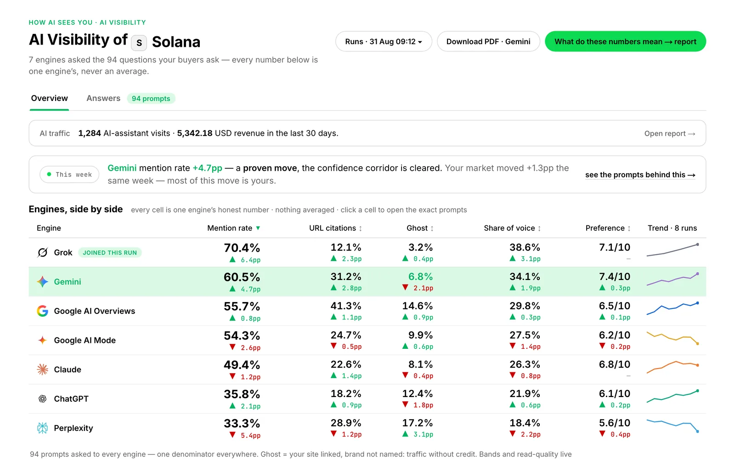735x459 pixels.
Task: Click the This week status pill
Action: 69,174
